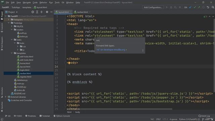Viewport: 215px width, 121px height.
Task: Click 4 spaces indent setting
Action: coord(173,119)
